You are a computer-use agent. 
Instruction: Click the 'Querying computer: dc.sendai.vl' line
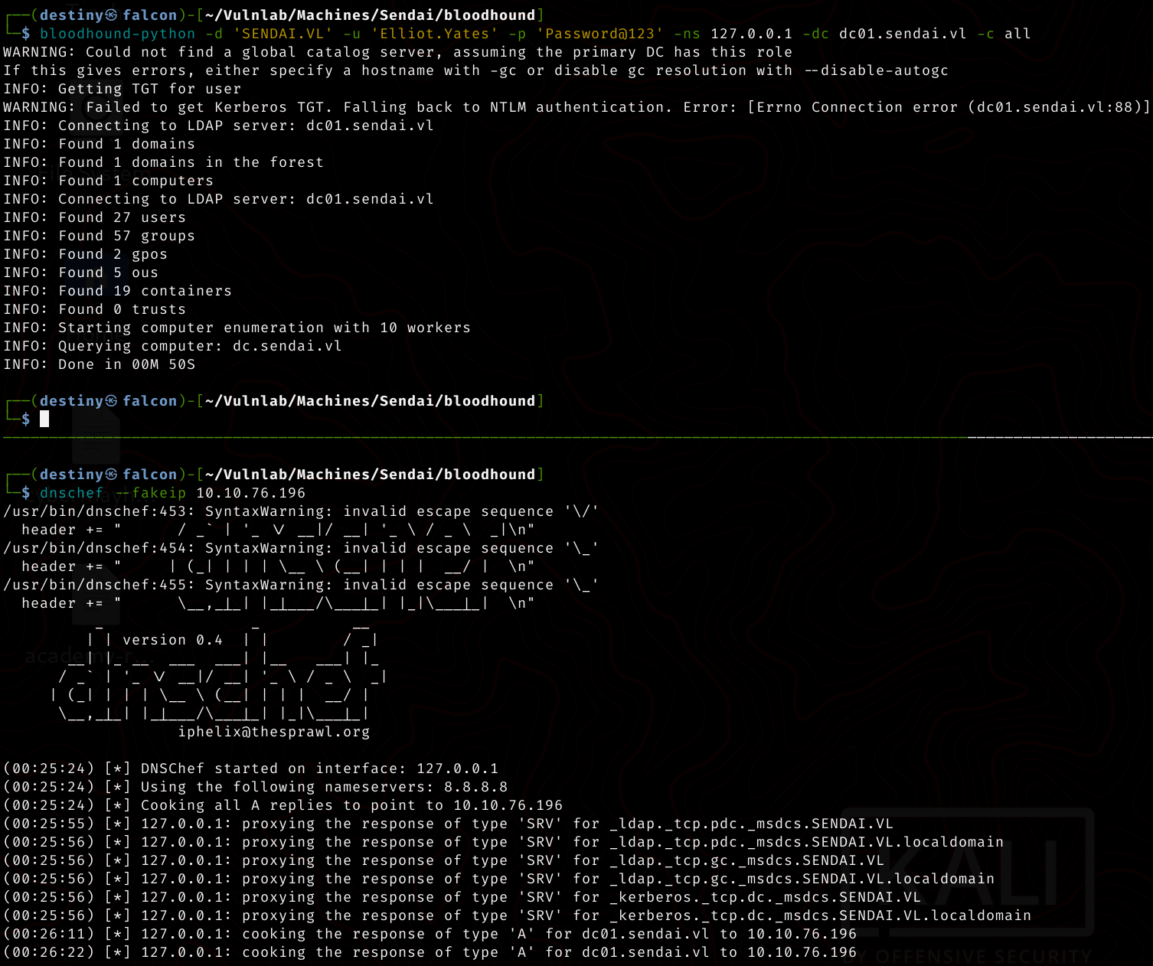172,346
